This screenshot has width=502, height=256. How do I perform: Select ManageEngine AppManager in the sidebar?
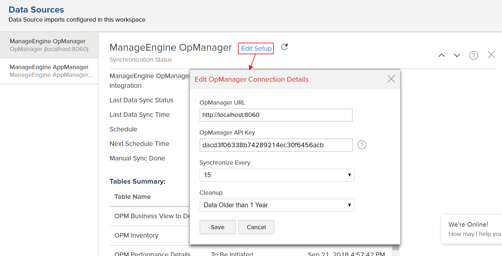pos(49,71)
